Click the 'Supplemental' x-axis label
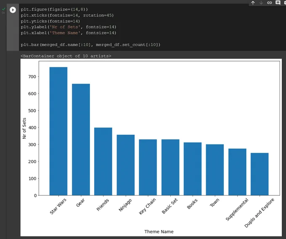The height and width of the screenshot is (239, 286). 237,210
